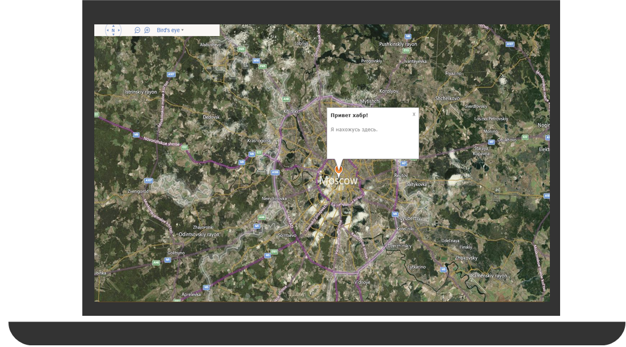Click the Staraya Kupavna label
This screenshot has height=347, width=626.
coord(481,151)
